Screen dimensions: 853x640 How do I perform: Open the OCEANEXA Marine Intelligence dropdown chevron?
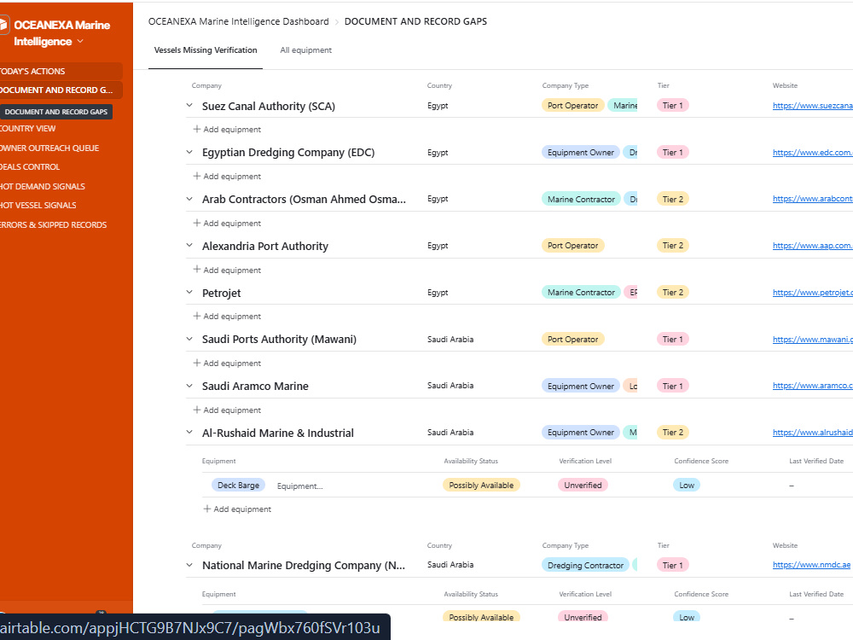(x=80, y=41)
